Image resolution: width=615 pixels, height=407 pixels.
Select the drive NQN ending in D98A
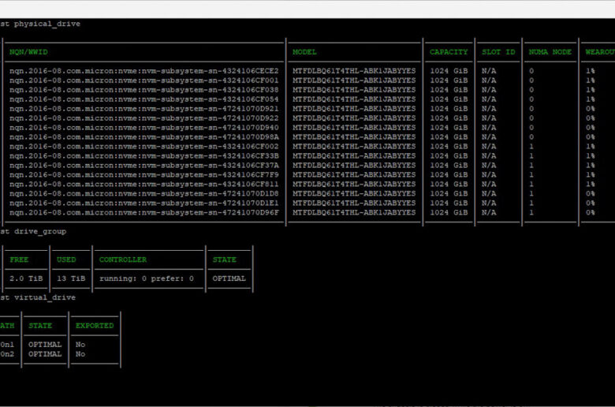pyautogui.click(x=143, y=137)
